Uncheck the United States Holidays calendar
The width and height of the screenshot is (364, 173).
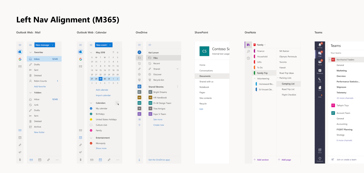[x=91, y=119]
